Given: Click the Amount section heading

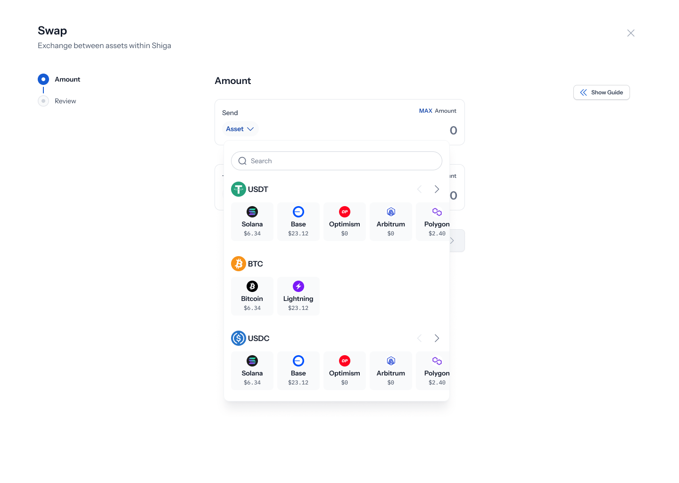Looking at the screenshot, I should pyautogui.click(x=233, y=81).
